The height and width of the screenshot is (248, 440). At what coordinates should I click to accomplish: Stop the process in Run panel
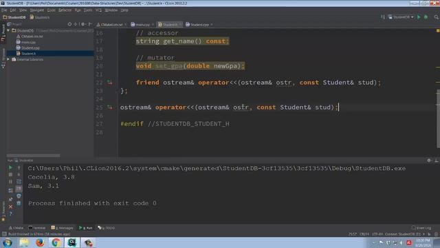tap(10, 174)
